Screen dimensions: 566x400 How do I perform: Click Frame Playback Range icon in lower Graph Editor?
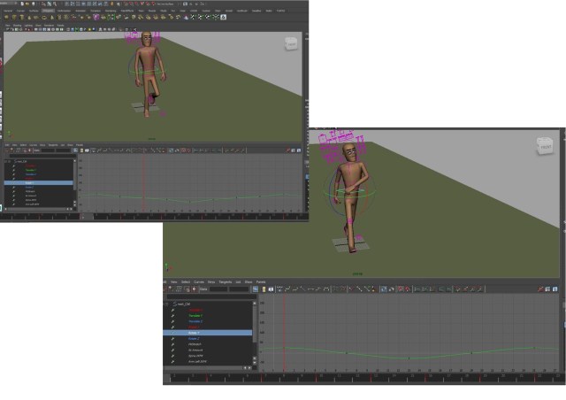[264, 289]
